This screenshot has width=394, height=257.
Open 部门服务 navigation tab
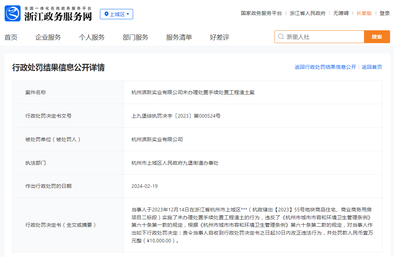[x=136, y=37]
